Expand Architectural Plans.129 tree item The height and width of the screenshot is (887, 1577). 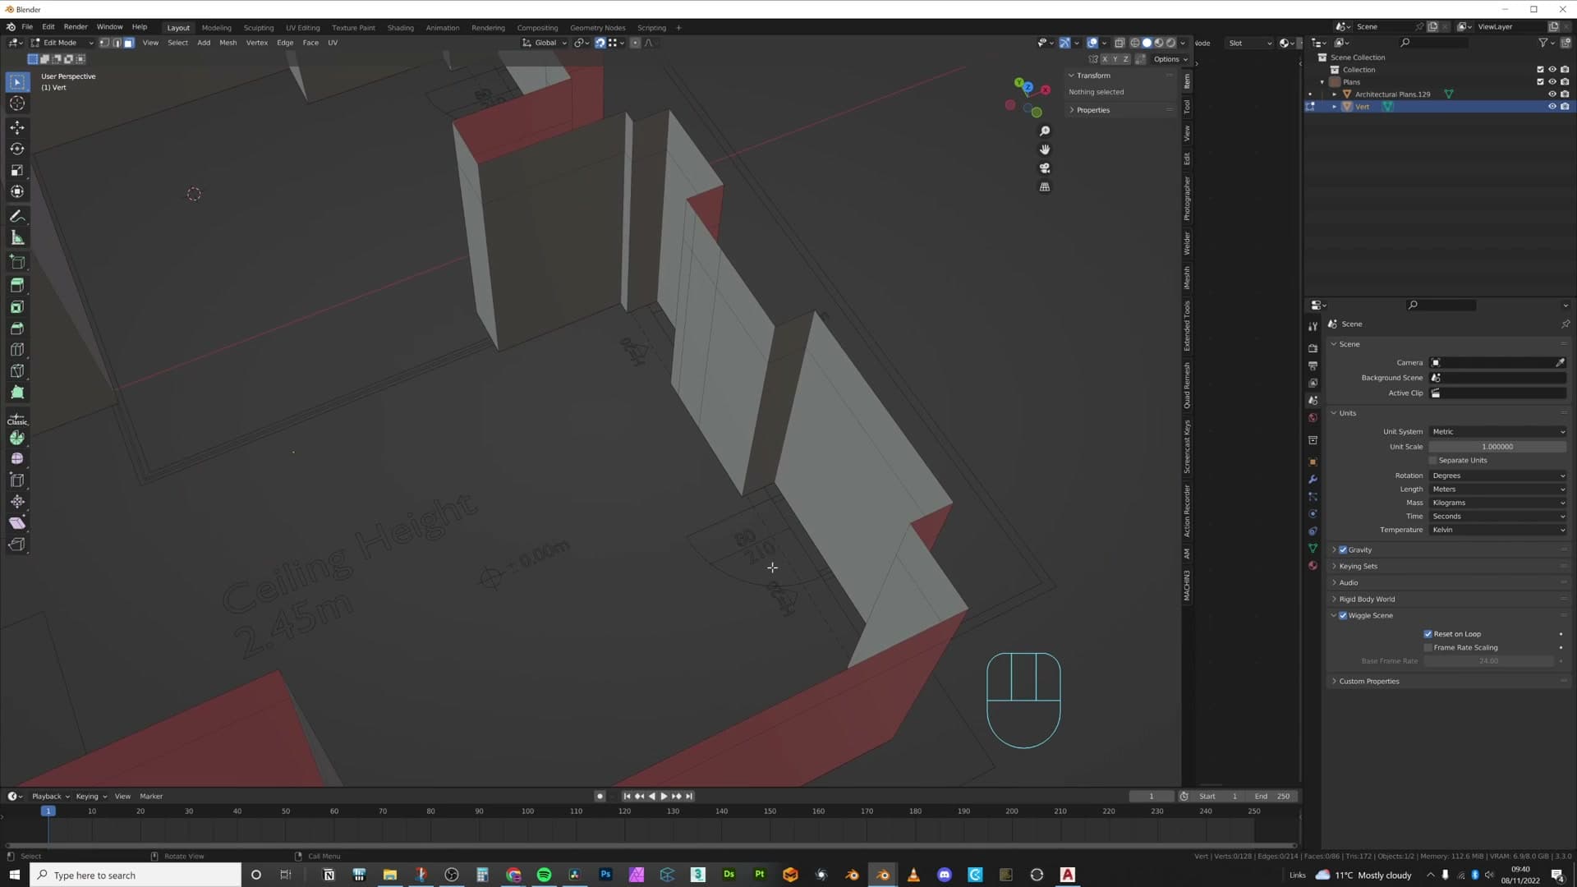[1334, 94]
